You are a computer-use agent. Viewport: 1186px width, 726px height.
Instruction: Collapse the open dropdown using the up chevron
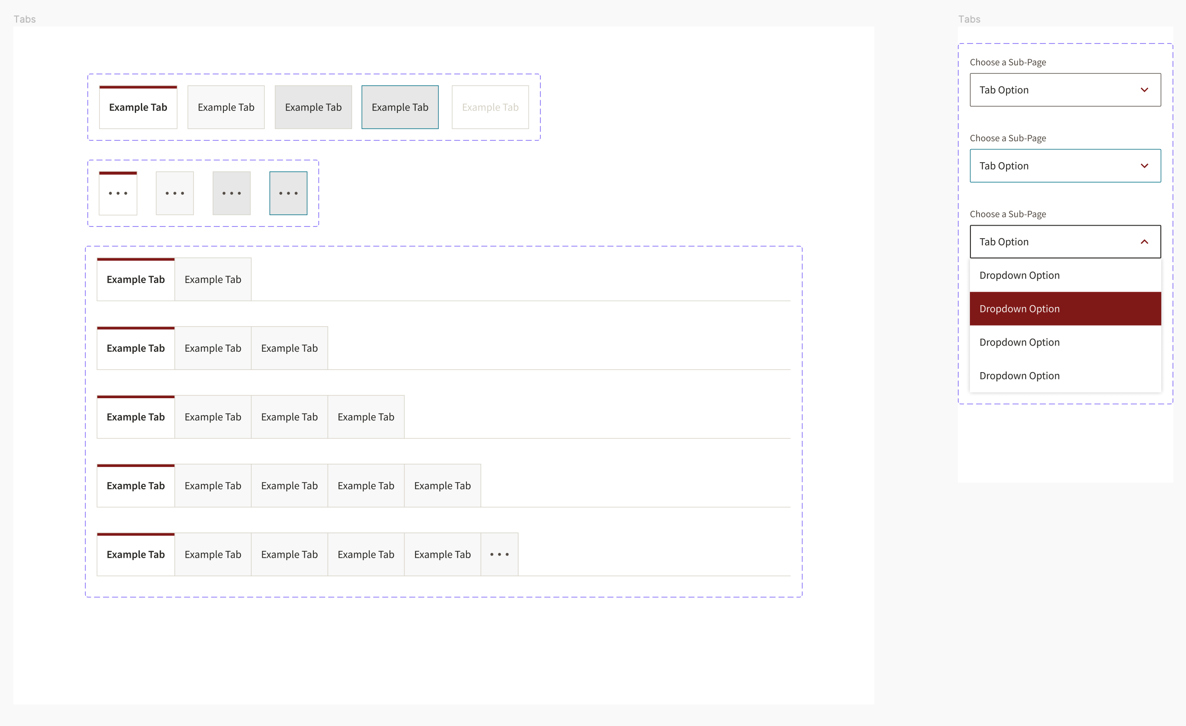(1144, 242)
